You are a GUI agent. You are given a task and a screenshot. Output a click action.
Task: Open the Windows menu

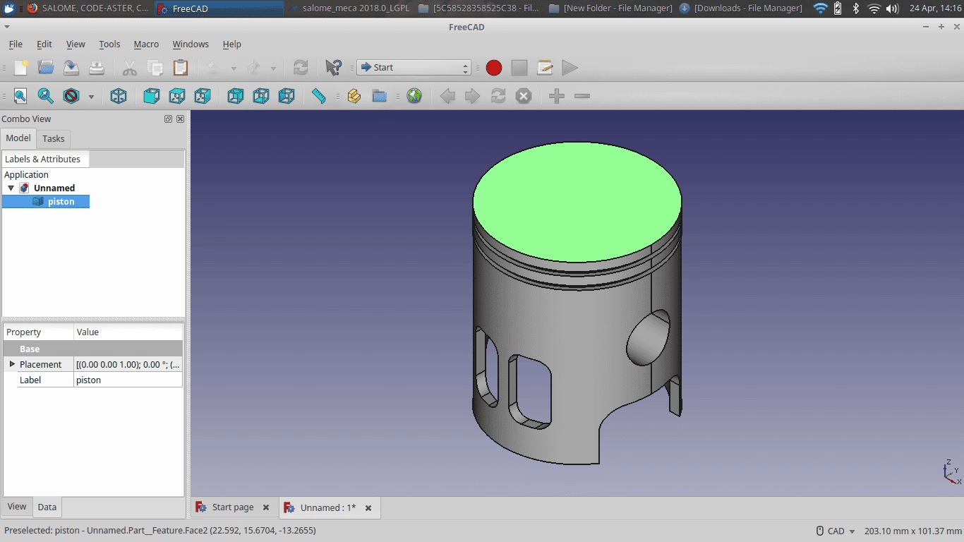(x=191, y=44)
